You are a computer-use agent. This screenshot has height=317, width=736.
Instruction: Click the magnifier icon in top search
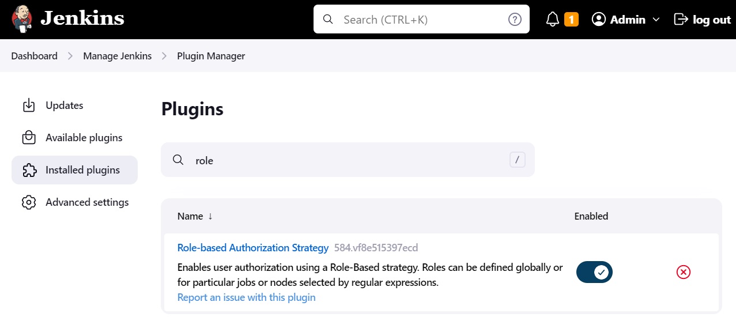coord(329,20)
